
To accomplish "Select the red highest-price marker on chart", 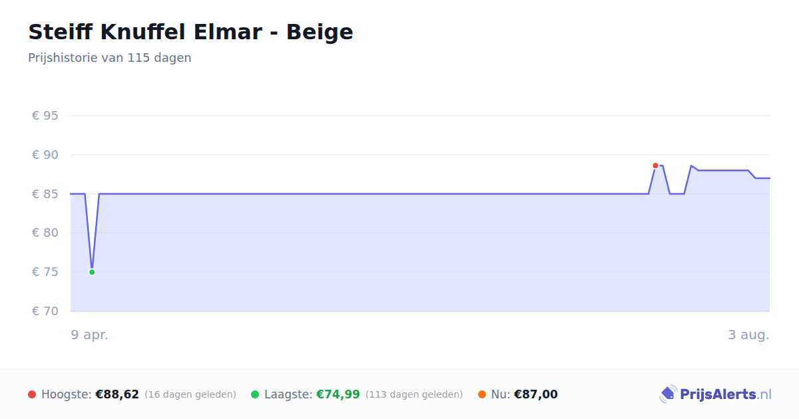I will (655, 166).
